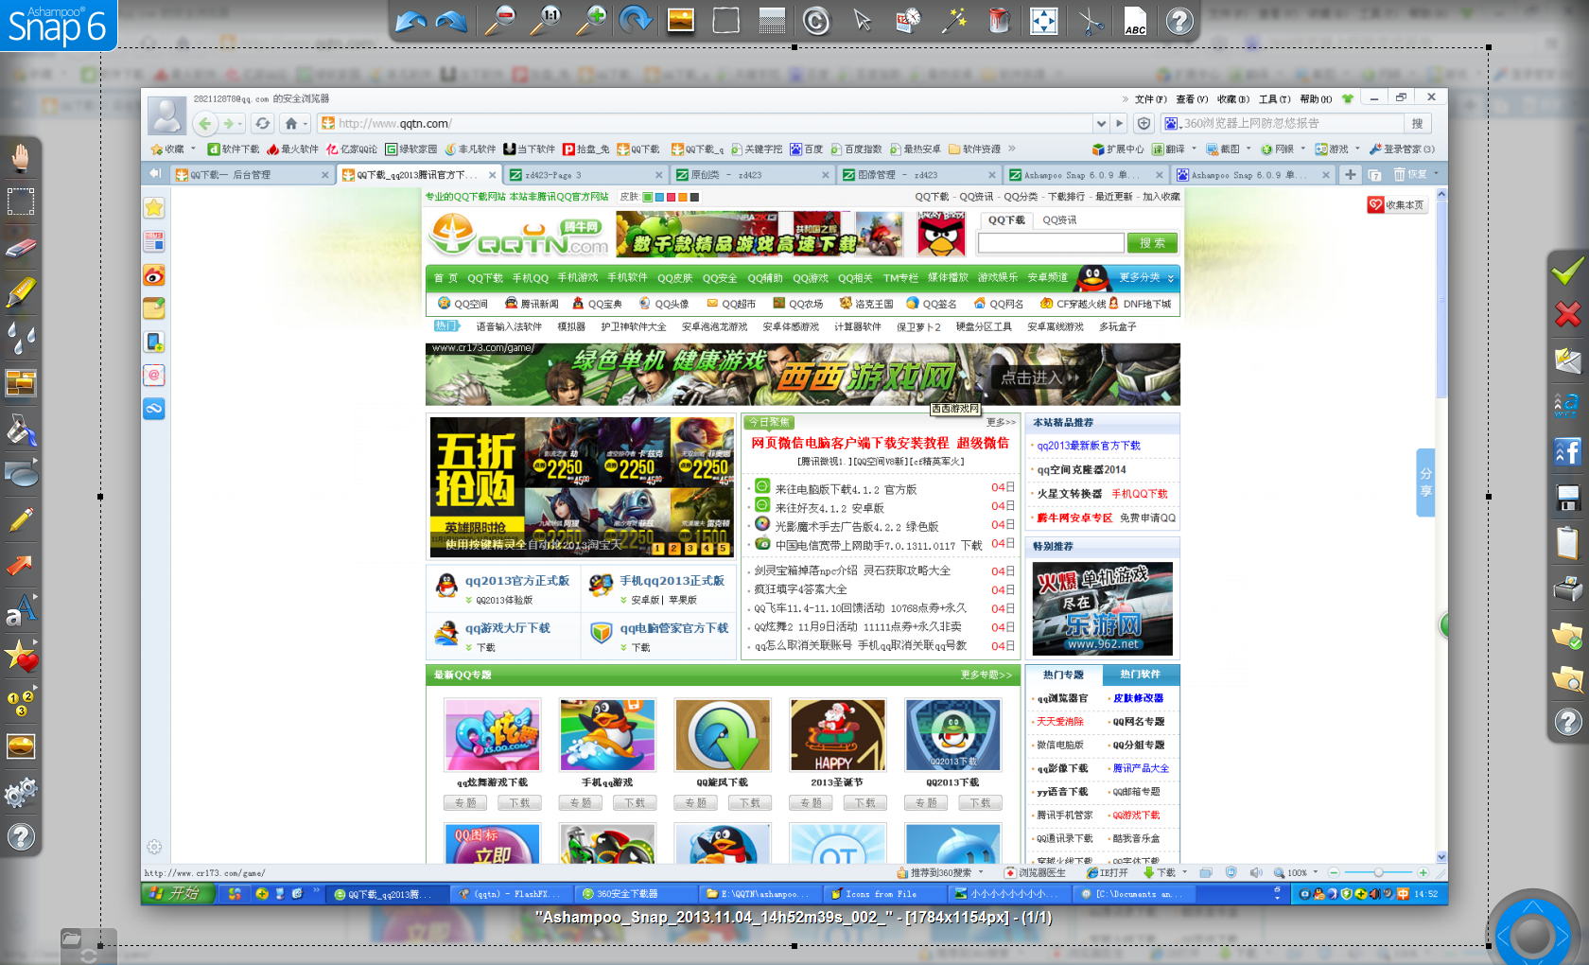This screenshot has width=1589, height=965.
Task: Click the 更多专题>> link
Action: [x=986, y=675]
